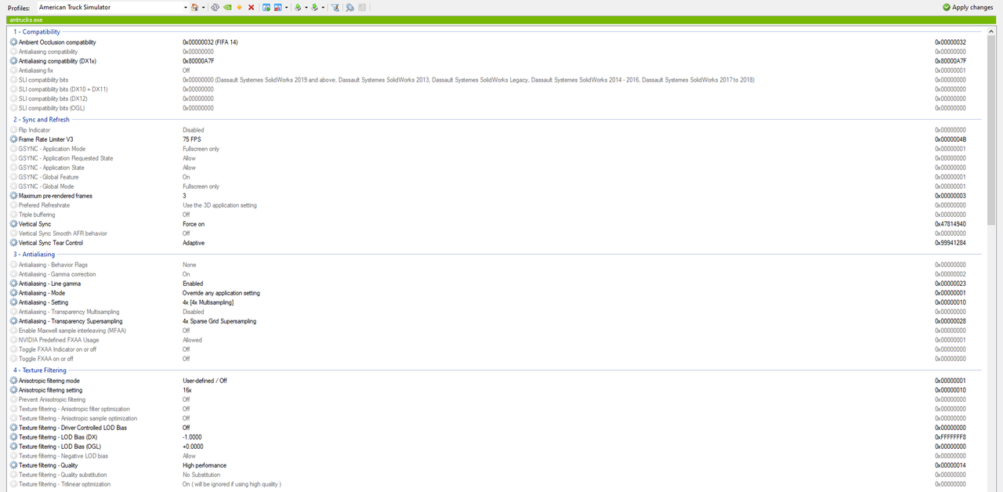Click hex value 0x47814940 in right column

click(950, 224)
